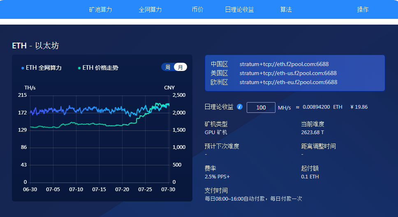Click the 中国区 region label

pyautogui.click(x=219, y=64)
